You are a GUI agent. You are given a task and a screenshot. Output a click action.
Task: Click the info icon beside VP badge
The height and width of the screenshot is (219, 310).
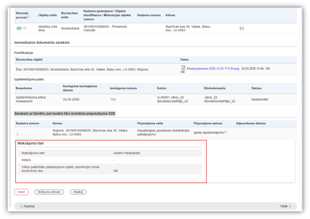pyautogui.click(x=25, y=28)
